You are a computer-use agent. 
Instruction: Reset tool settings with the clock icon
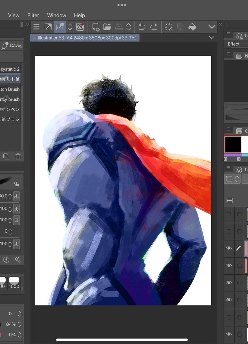click(x=6, y=260)
